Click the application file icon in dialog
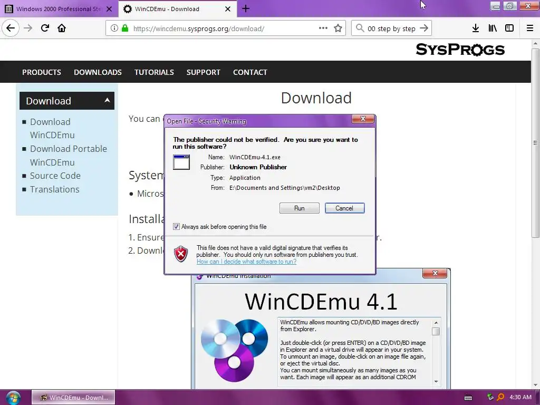540x405 pixels. point(181,162)
